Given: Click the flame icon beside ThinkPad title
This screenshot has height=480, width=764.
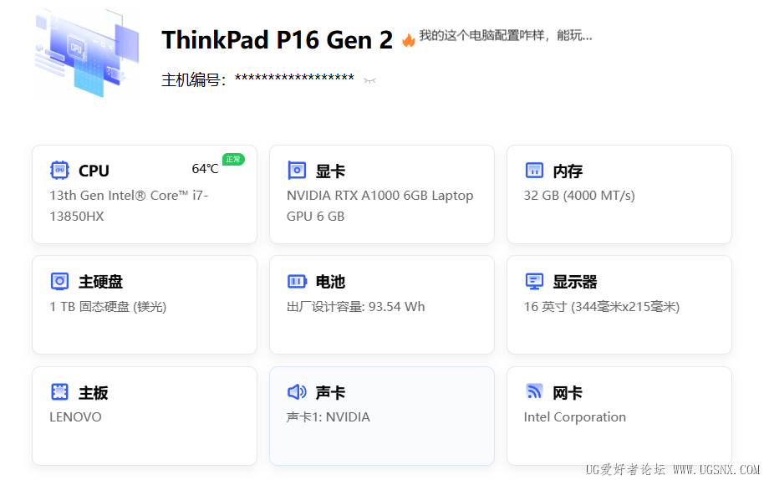Looking at the screenshot, I should tap(409, 40).
